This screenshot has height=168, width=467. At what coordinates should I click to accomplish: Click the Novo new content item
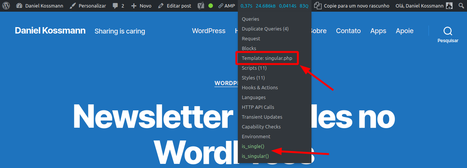141,6
